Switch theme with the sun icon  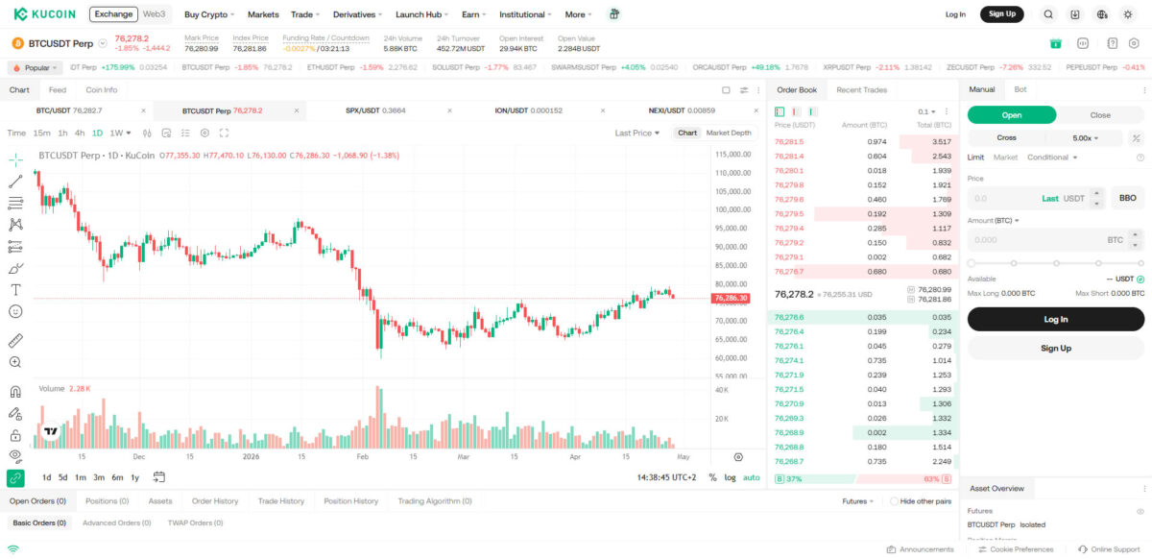point(1128,14)
